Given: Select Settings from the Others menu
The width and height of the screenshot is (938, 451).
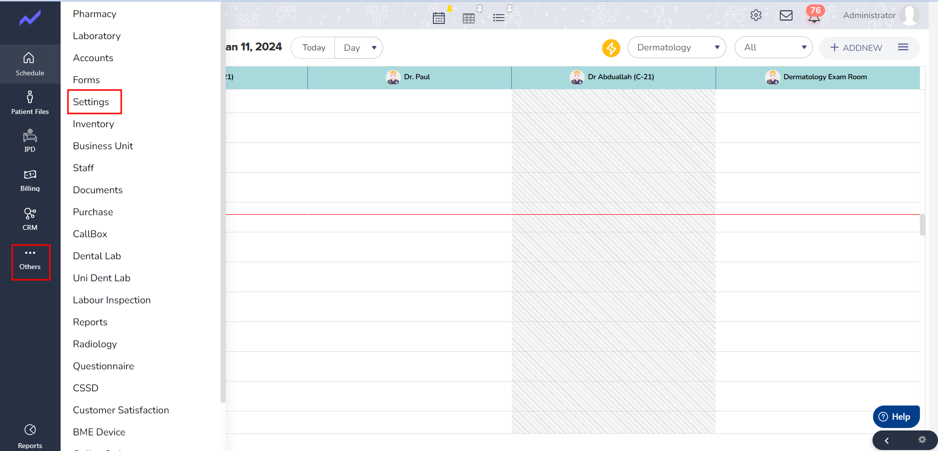Looking at the screenshot, I should pyautogui.click(x=91, y=102).
